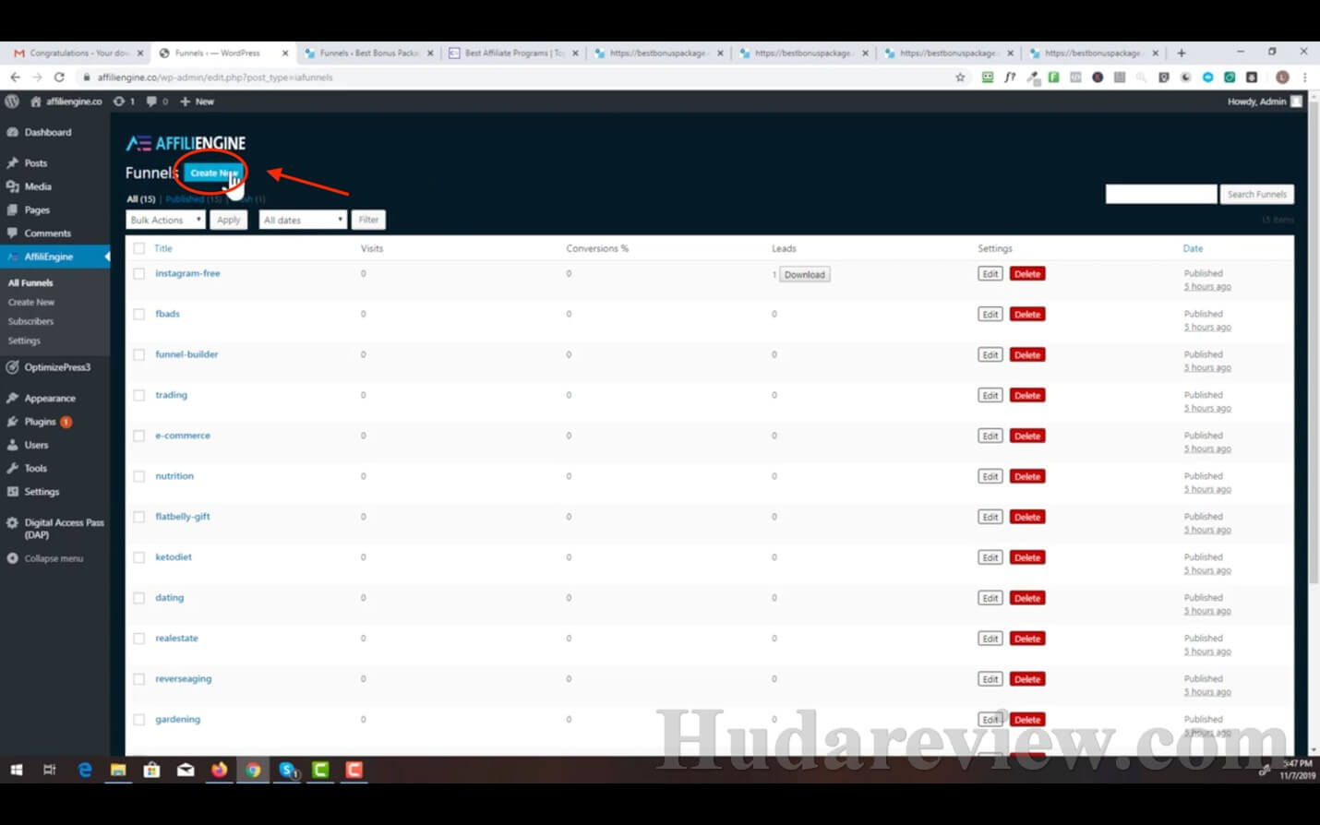This screenshot has width=1320, height=825.
Task: Sort table by Title column
Action: coord(163,249)
